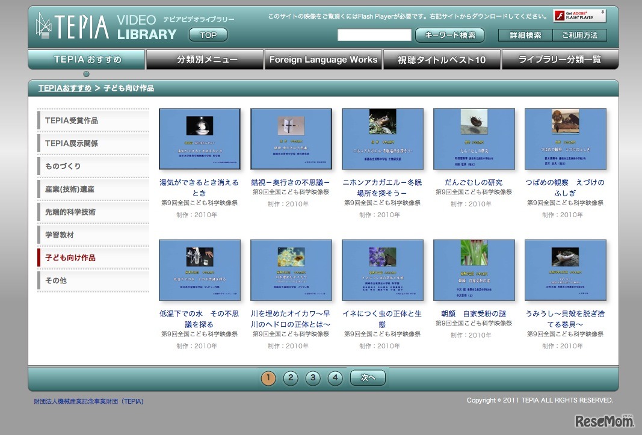The height and width of the screenshot is (435, 642).
Task: Select TEPIA展示関係 in the sidebar
Action: [93, 143]
